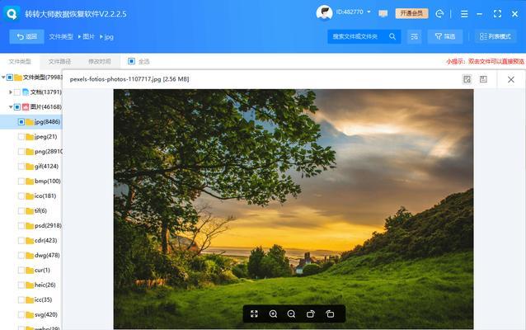
Task: Click the jpeg(21) folder icon
Action: tap(30, 137)
